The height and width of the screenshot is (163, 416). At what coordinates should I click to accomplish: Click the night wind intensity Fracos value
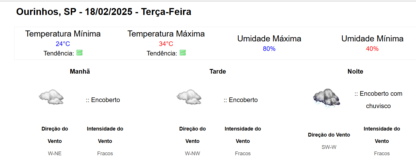[382, 154]
